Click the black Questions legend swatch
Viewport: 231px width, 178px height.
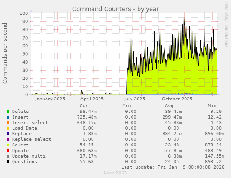point(8,162)
